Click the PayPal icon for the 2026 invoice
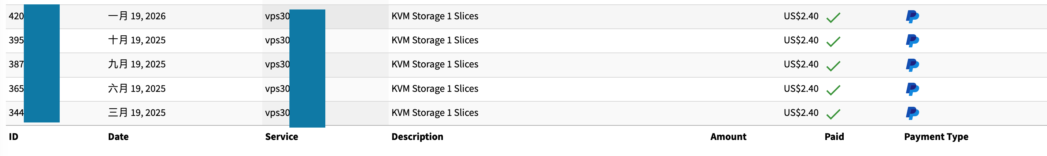The image size is (1047, 156). point(912,16)
